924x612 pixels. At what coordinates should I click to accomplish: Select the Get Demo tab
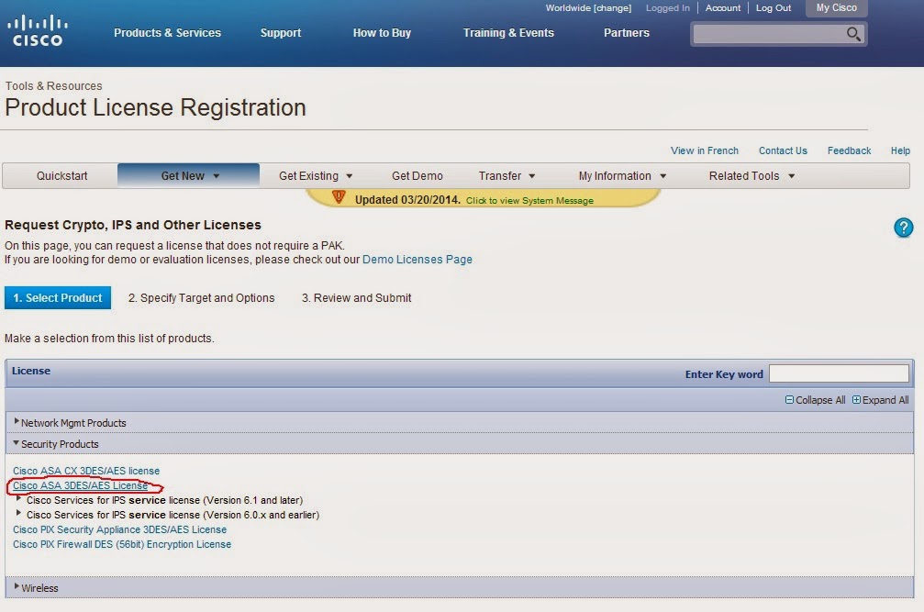[x=417, y=176]
